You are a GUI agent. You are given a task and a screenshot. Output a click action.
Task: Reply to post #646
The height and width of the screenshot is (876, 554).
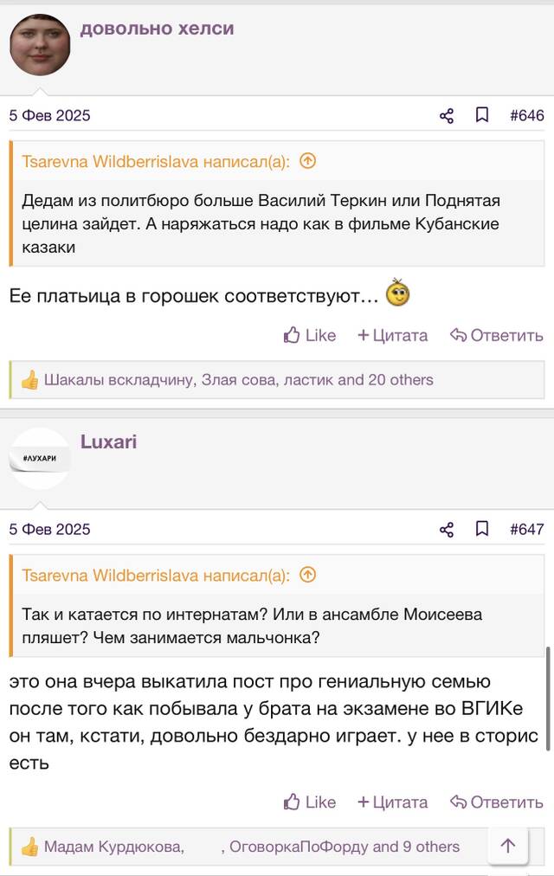click(x=497, y=335)
